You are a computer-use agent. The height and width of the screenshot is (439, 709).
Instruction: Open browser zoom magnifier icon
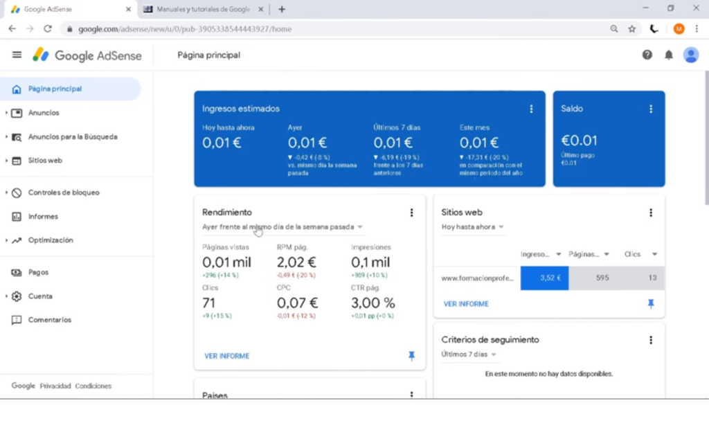613,29
